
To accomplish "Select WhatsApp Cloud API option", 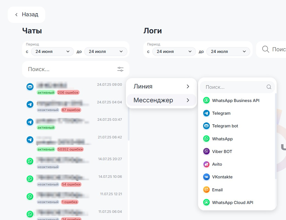I will (232, 203).
